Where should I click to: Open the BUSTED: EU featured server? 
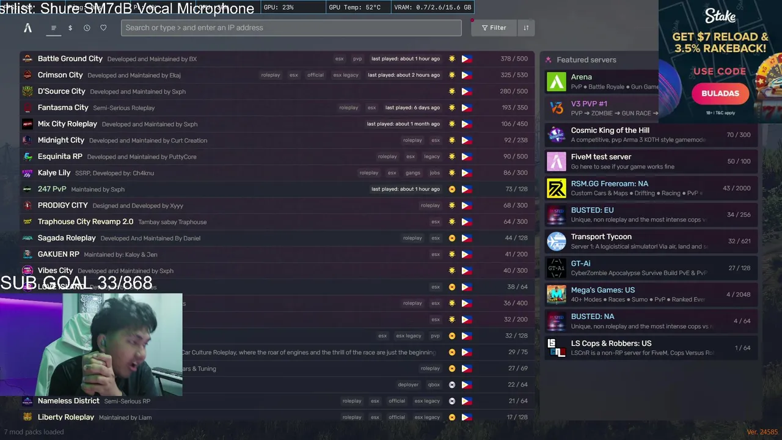point(651,215)
